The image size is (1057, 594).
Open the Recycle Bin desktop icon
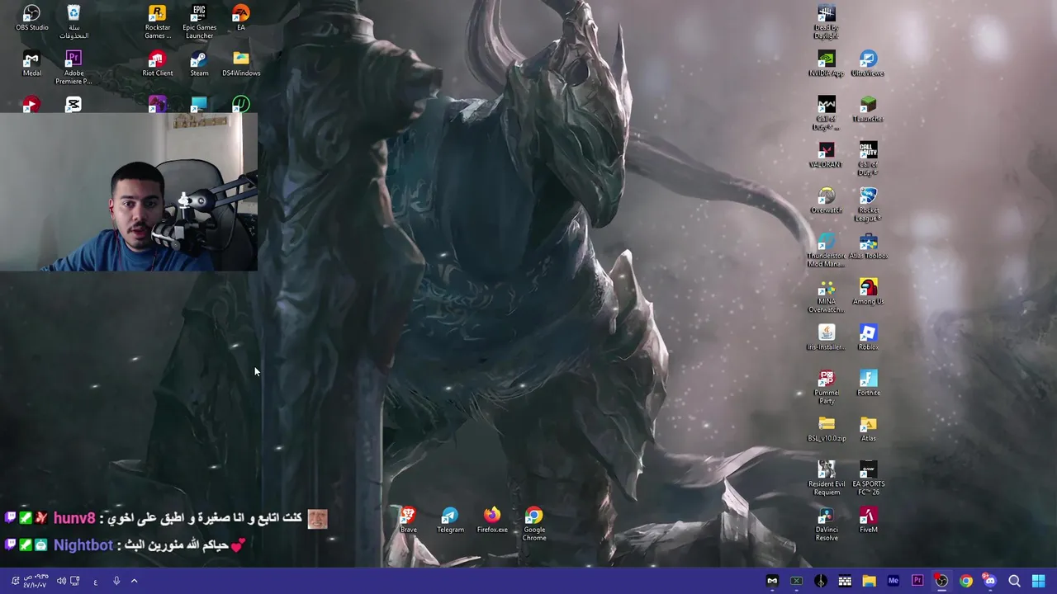coord(73,21)
